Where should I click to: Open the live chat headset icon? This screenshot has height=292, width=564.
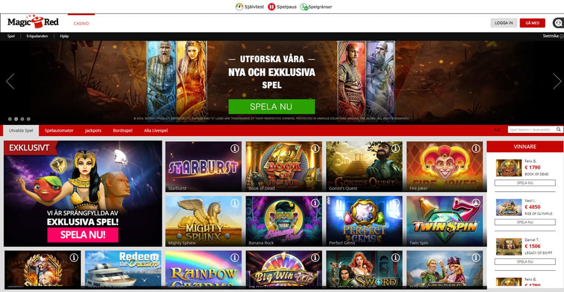tap(558, 23)
